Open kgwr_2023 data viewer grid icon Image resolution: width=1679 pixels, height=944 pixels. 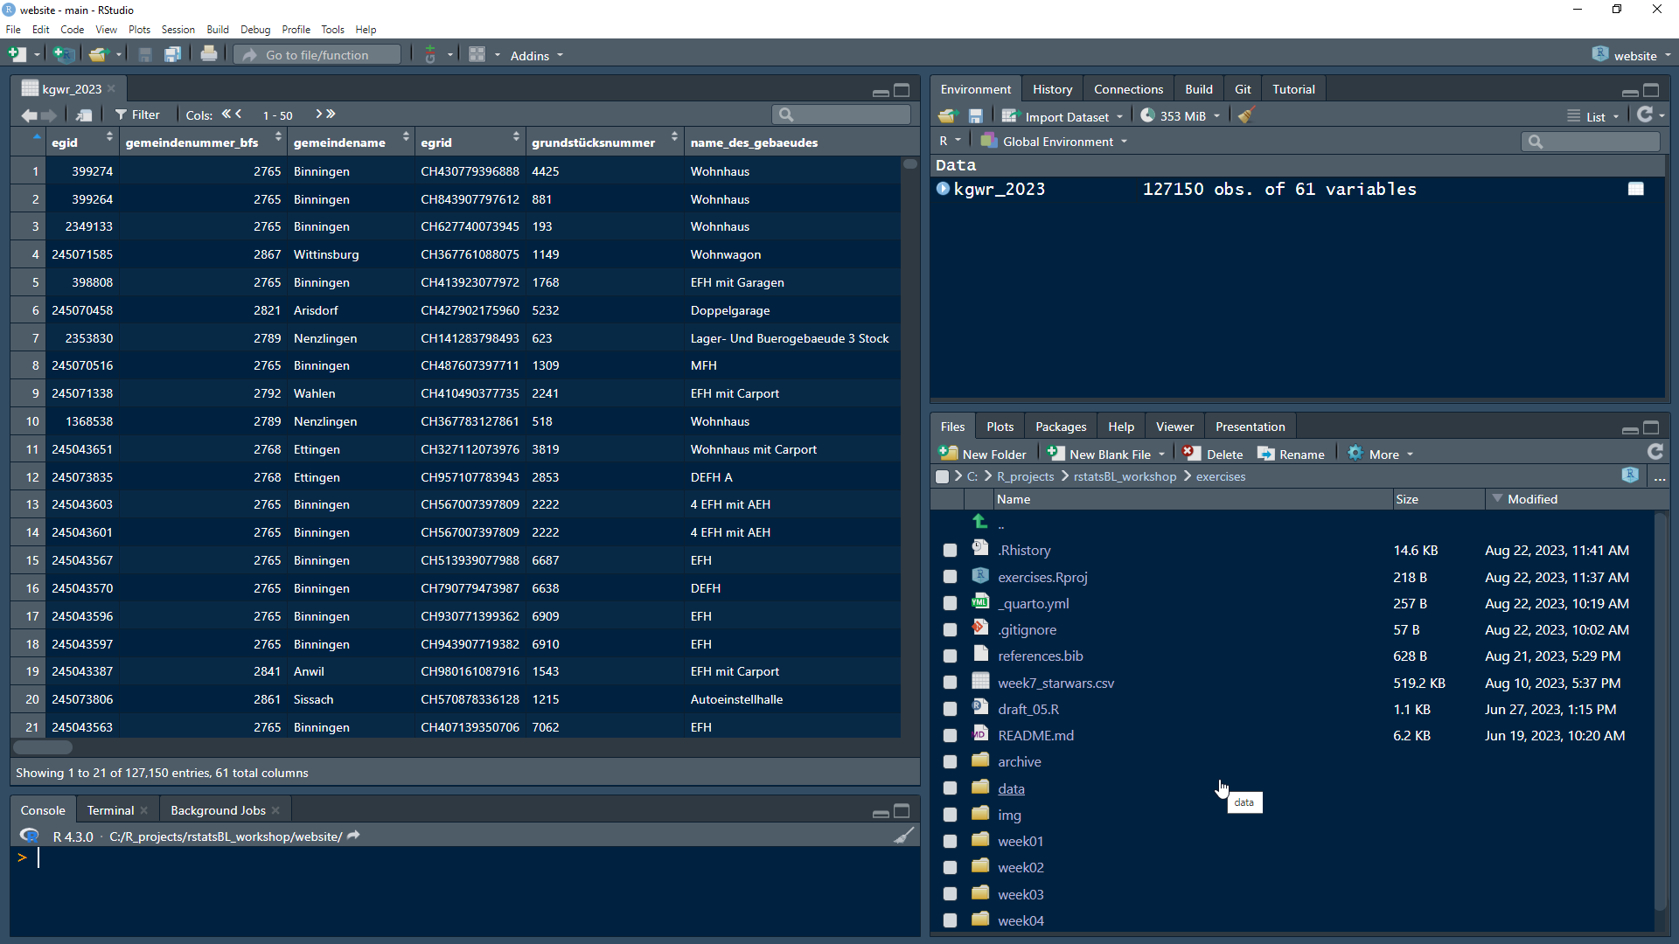coord(1635,189)
